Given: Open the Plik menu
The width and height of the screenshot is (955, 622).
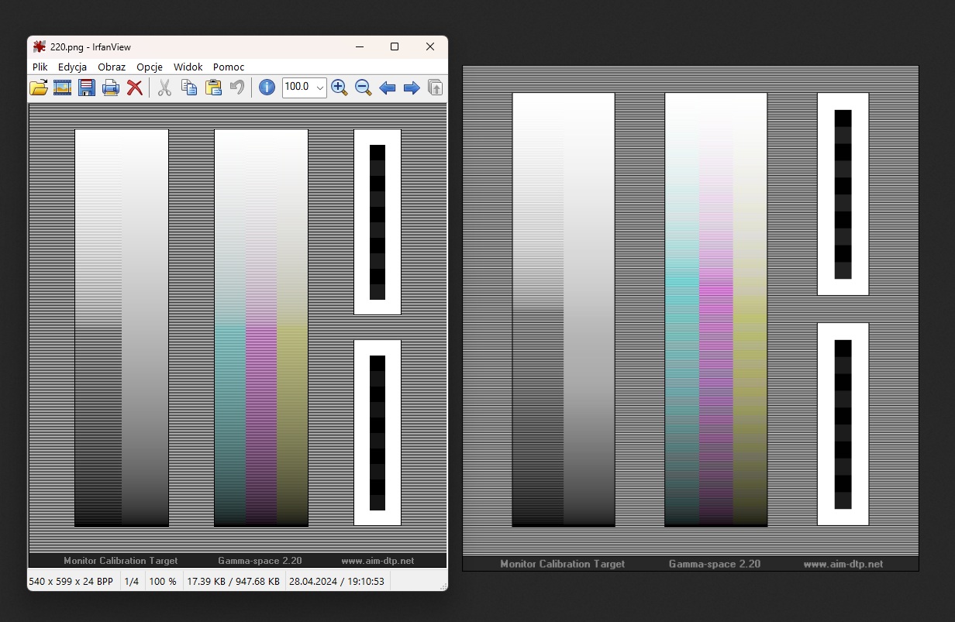Looking at the screenshot, I should pos(40,67).
